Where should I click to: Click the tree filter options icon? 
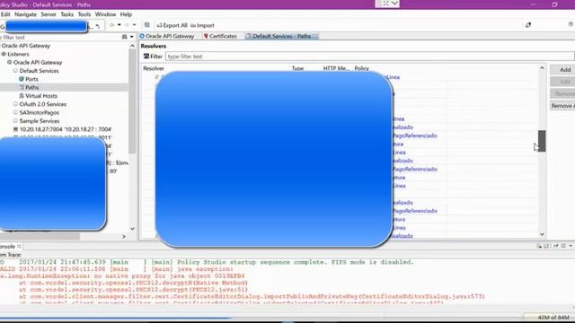124,37
